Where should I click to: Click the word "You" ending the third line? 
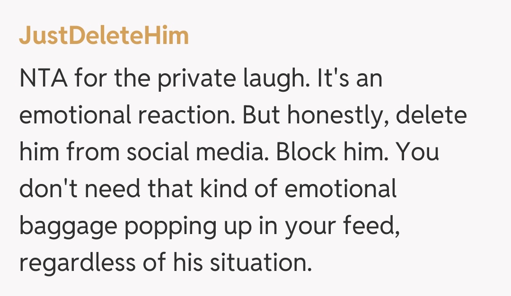[418, 153]
